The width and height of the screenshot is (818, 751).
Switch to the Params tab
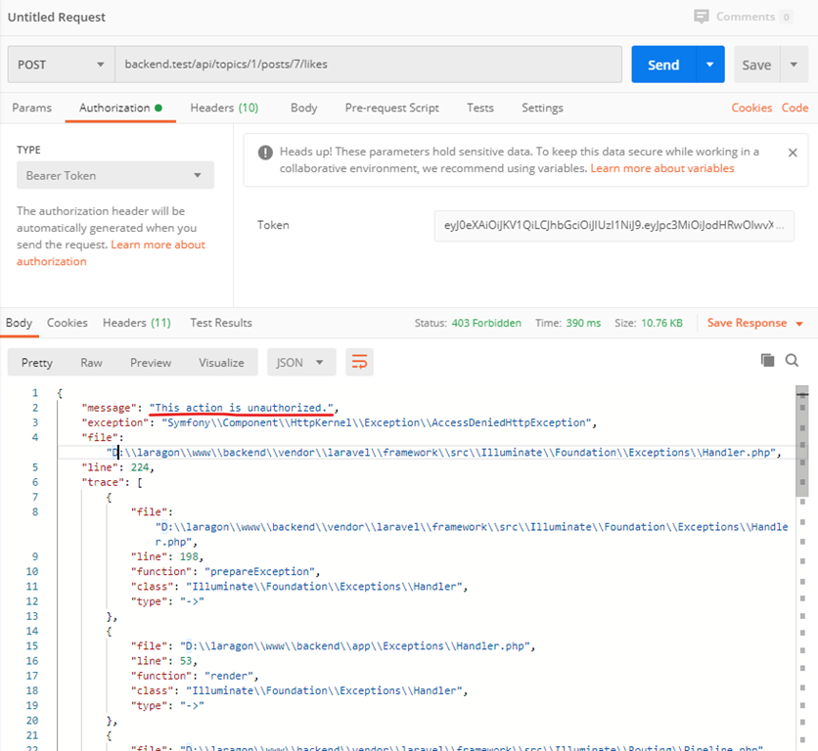(x=32, y=108)
